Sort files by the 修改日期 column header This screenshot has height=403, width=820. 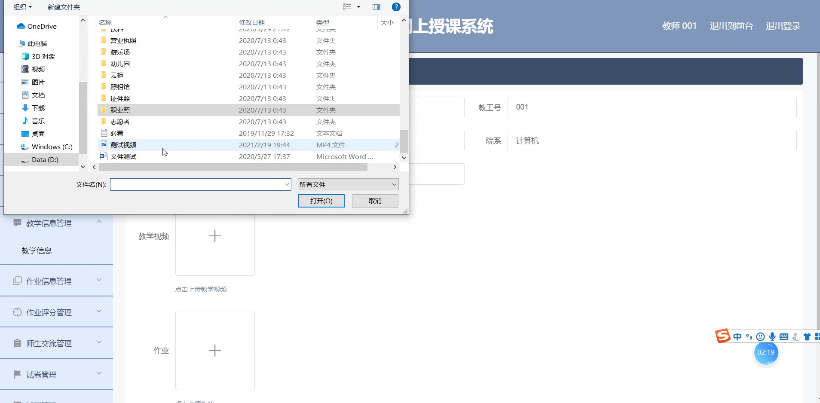[x=252, y=22]
